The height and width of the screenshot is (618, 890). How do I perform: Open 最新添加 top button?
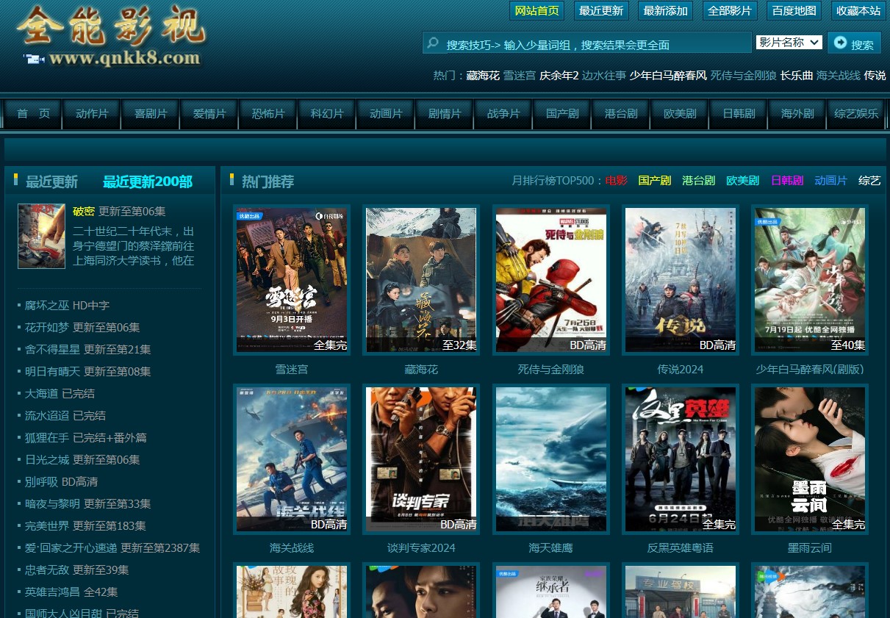tap(666, 10)
